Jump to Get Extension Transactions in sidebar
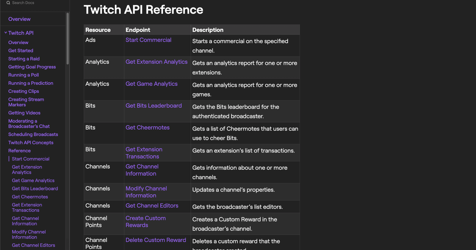The image size is (476, 250). [27, 207]
